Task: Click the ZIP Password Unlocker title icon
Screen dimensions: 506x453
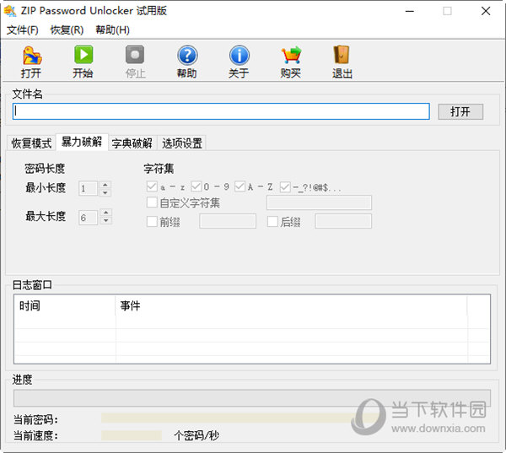Action: (x=10, y=11)
